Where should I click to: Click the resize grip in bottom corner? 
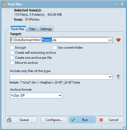pyautogui.click(x=124, y=127)
